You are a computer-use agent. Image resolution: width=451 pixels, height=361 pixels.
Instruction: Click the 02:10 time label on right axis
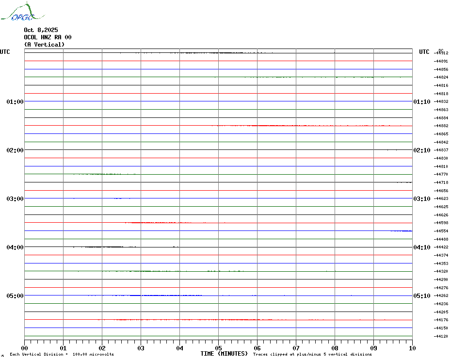[x=421, y=150]
